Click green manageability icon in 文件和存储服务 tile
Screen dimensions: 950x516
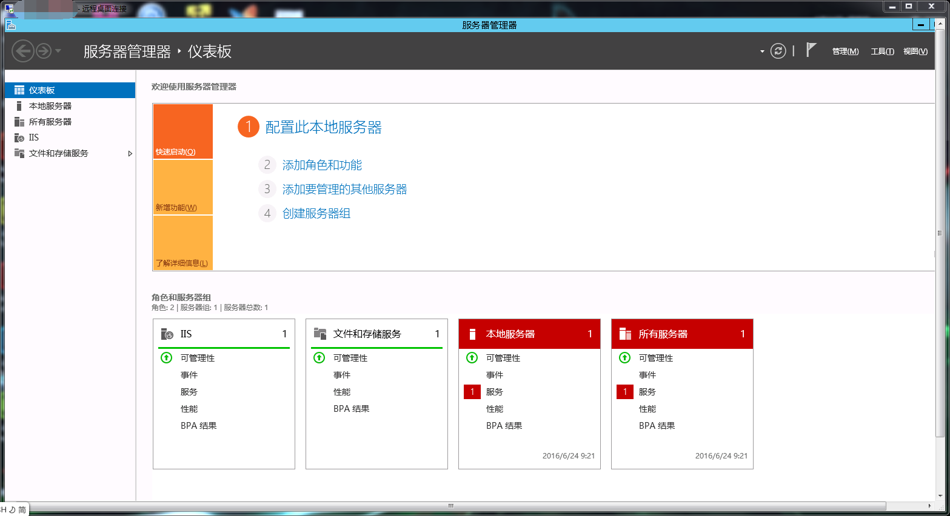(319, 357)
